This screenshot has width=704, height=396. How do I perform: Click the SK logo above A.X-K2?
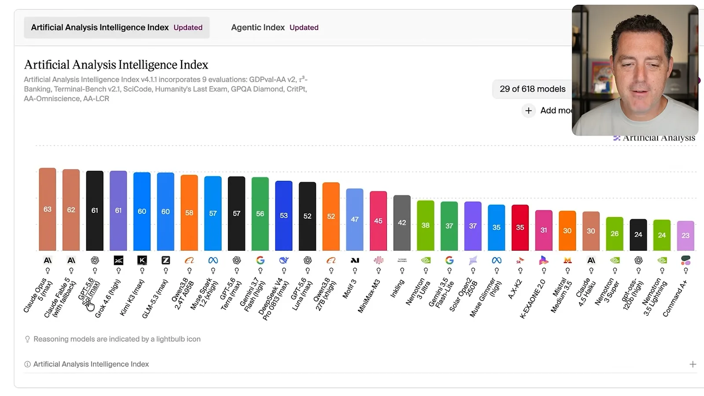click(x=520, y=260)
